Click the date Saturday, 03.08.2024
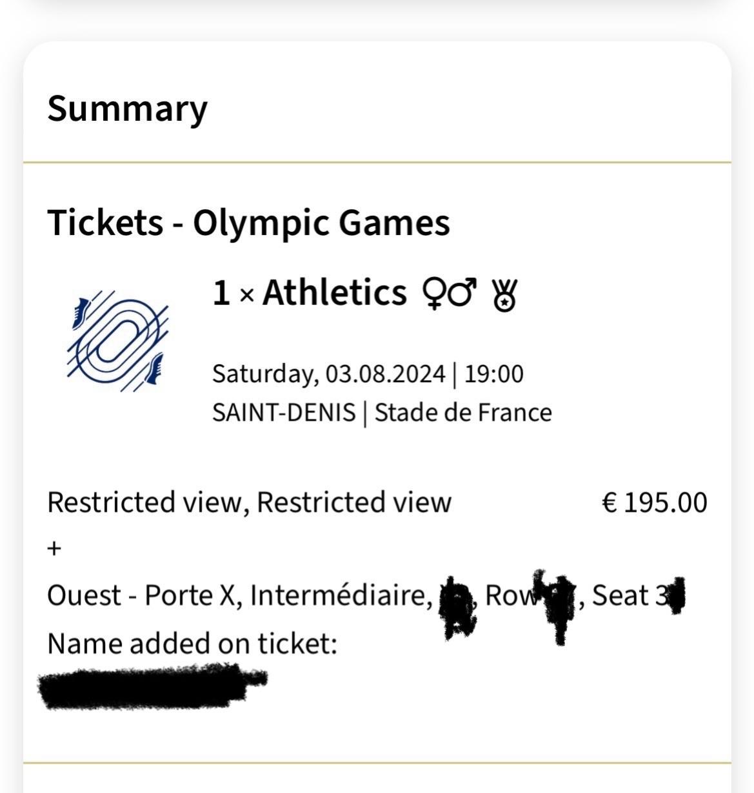Image resolution: width=754 pixels, height=793 pixels. (328, 374)
